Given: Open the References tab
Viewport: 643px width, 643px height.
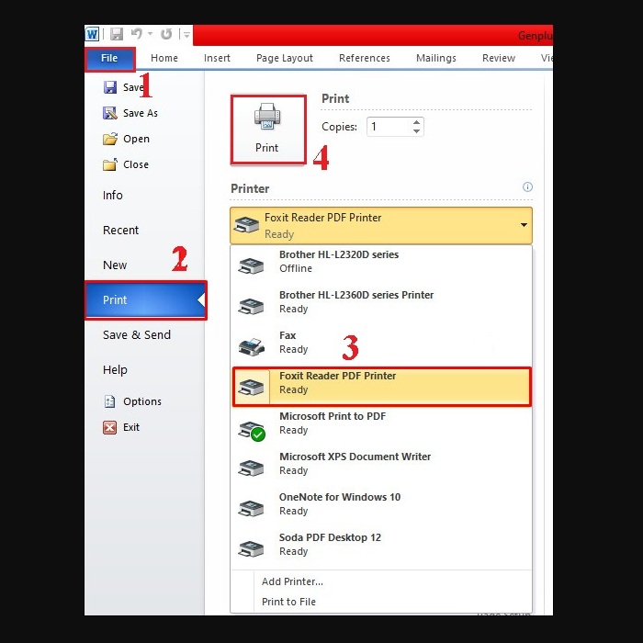Looking at the screenshot, I should click(364, 58).
